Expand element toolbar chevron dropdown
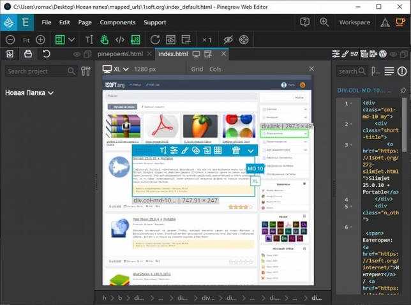Image resolution: width=411 pixels, height=305 pixels. point(251,151)
